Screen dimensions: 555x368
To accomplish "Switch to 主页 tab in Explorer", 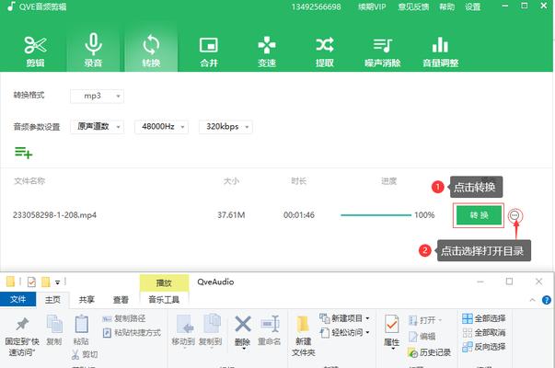I will (x=52, y=300).
